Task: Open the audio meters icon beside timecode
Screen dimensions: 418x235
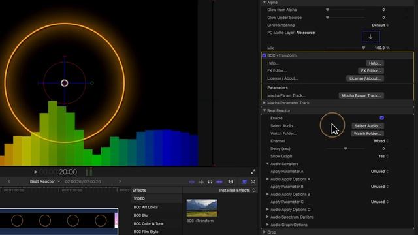Action: 89,172
